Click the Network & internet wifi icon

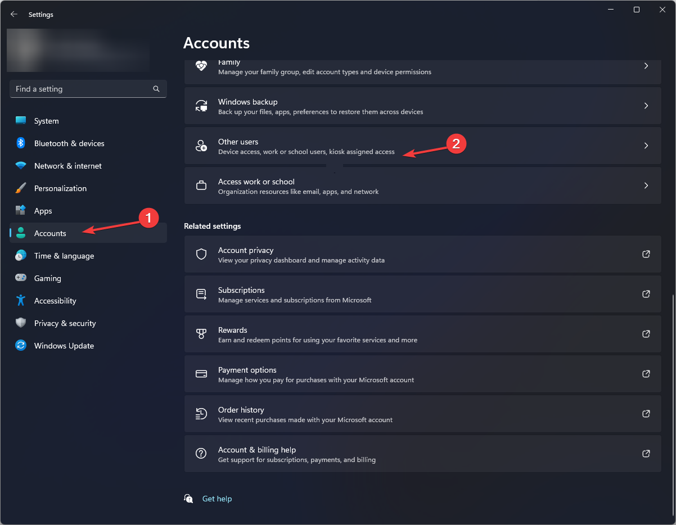[x=21, y=166]
